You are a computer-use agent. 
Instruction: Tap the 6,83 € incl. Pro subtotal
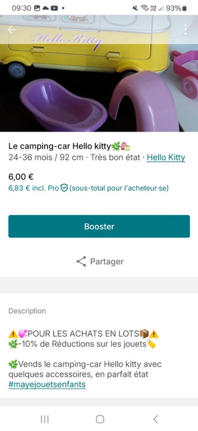[x=33, y=188]
